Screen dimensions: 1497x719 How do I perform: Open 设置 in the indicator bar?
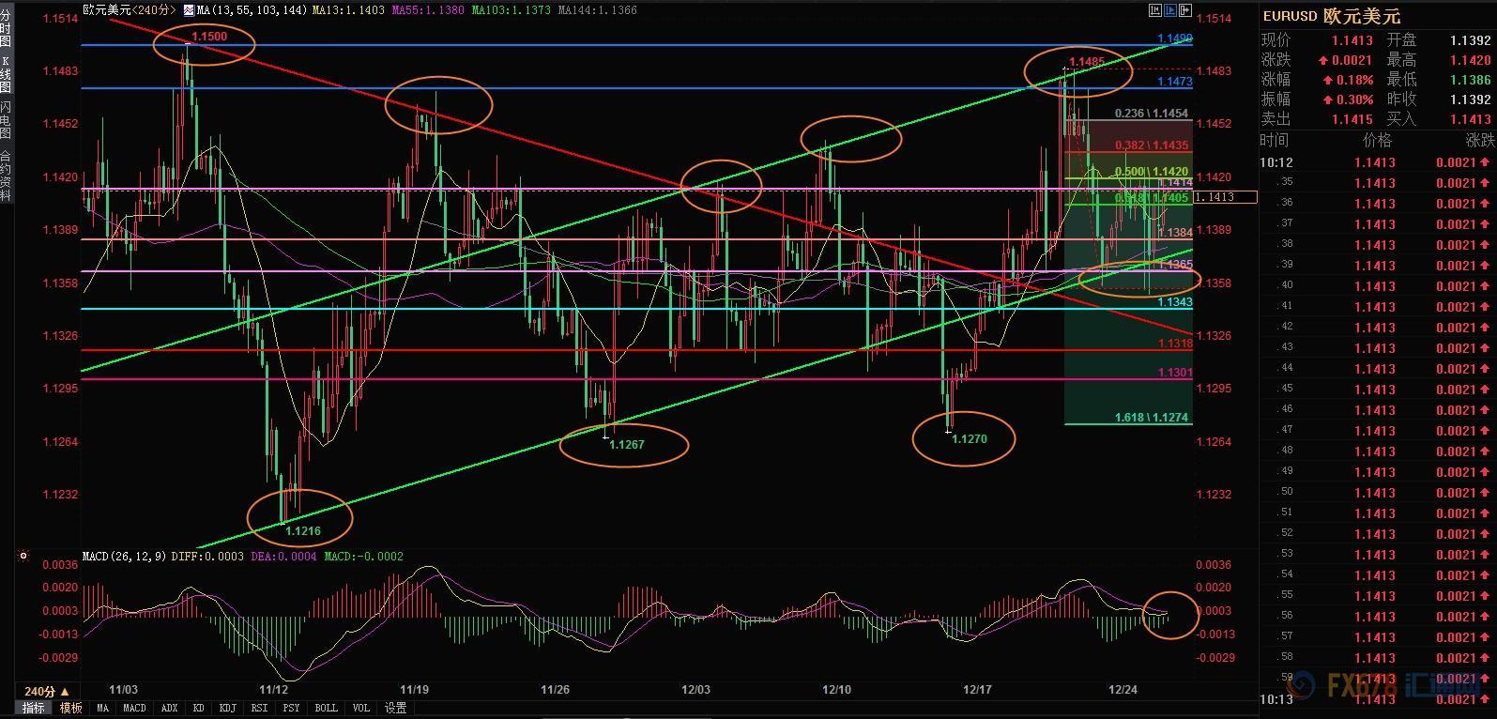(395, 708)
